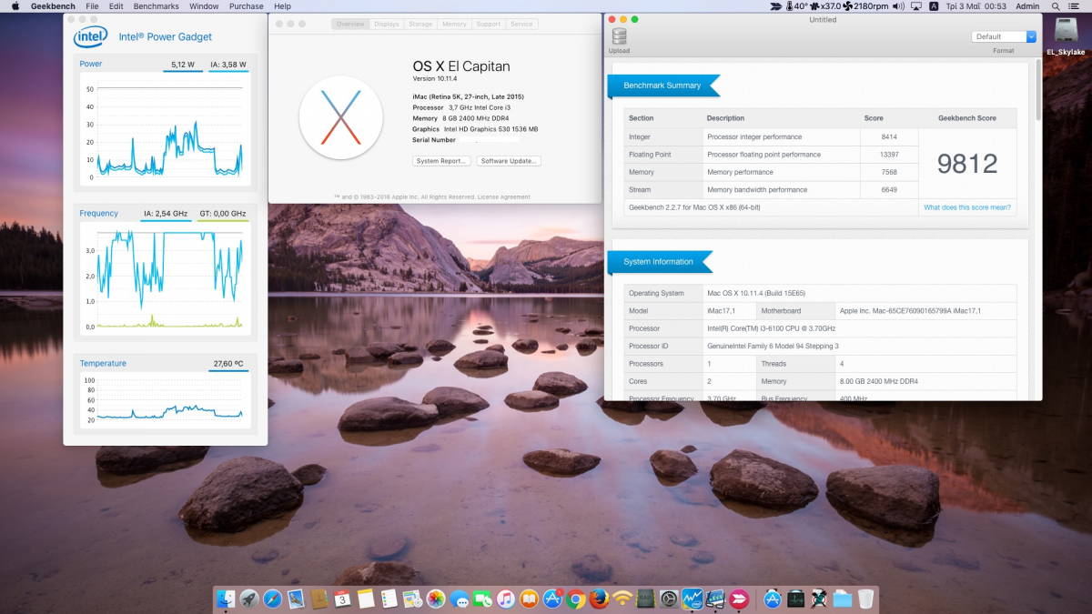Open the File menu
The height and width of the screenshot is (614, 1092).
pyautogui.click(x=92, y=6)
